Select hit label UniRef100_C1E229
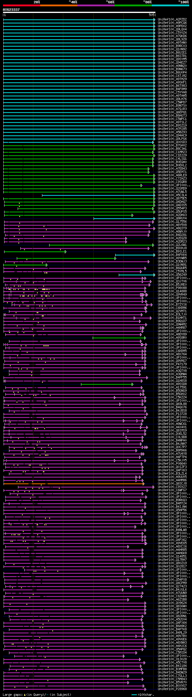Image resolution: width=192 pixels, height=697 pixels. [172, 155]
